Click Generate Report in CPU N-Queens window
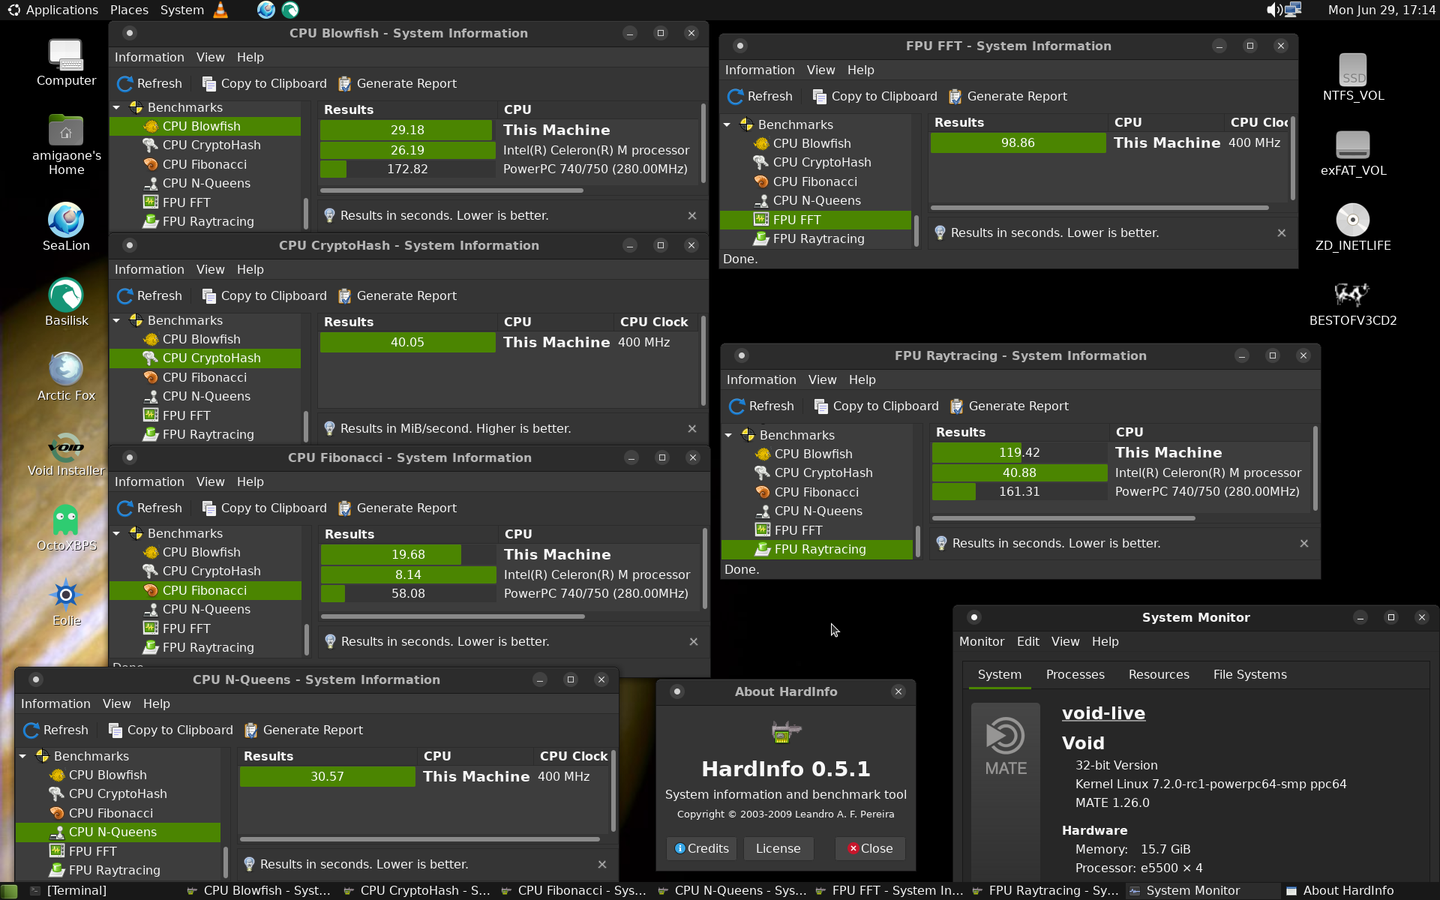1440x900 pixels. pos(303,730)
